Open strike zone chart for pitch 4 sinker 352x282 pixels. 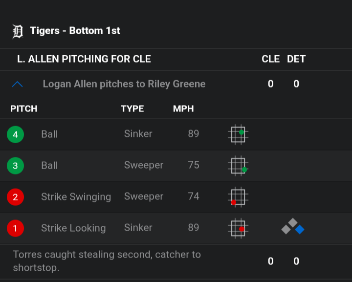[238, 134]
